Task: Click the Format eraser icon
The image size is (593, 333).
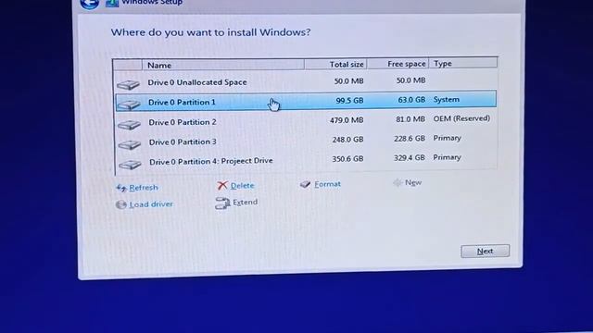Action: pyautogui.click(x=305, y=184)
